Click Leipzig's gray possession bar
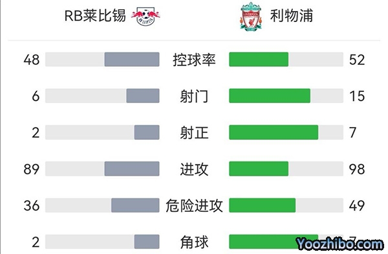Viewport: 388px width, 254px height. (132, 60)
